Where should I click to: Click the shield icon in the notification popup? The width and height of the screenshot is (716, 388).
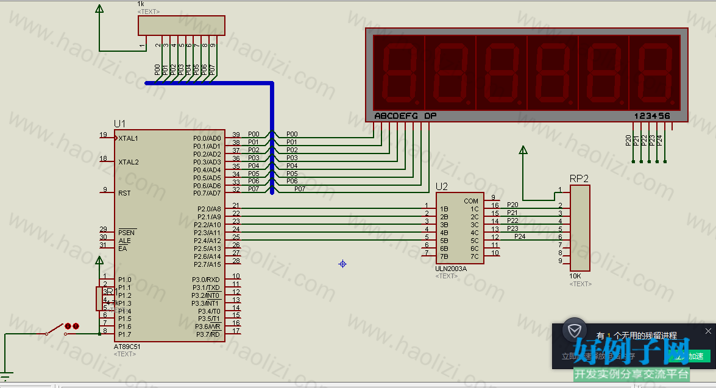(575, 330)
